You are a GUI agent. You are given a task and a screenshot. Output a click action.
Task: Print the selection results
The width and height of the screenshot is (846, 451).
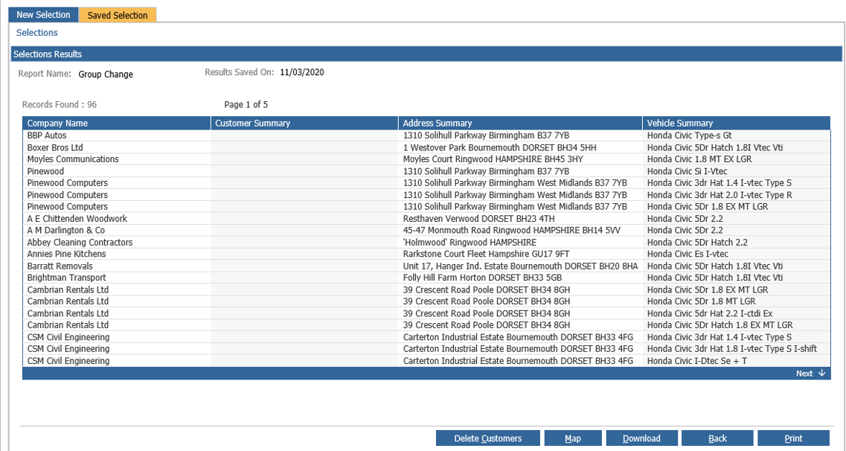[x=793, y=438]
